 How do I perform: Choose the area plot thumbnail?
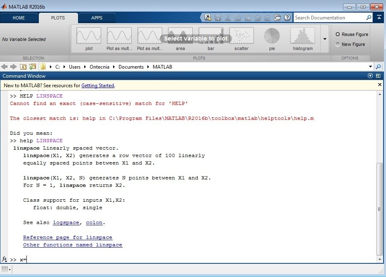coord(180,39)
